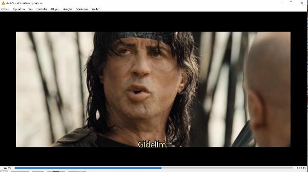Open the Alt yazı menu
The image size is (308, 172).
click(55, 9)
